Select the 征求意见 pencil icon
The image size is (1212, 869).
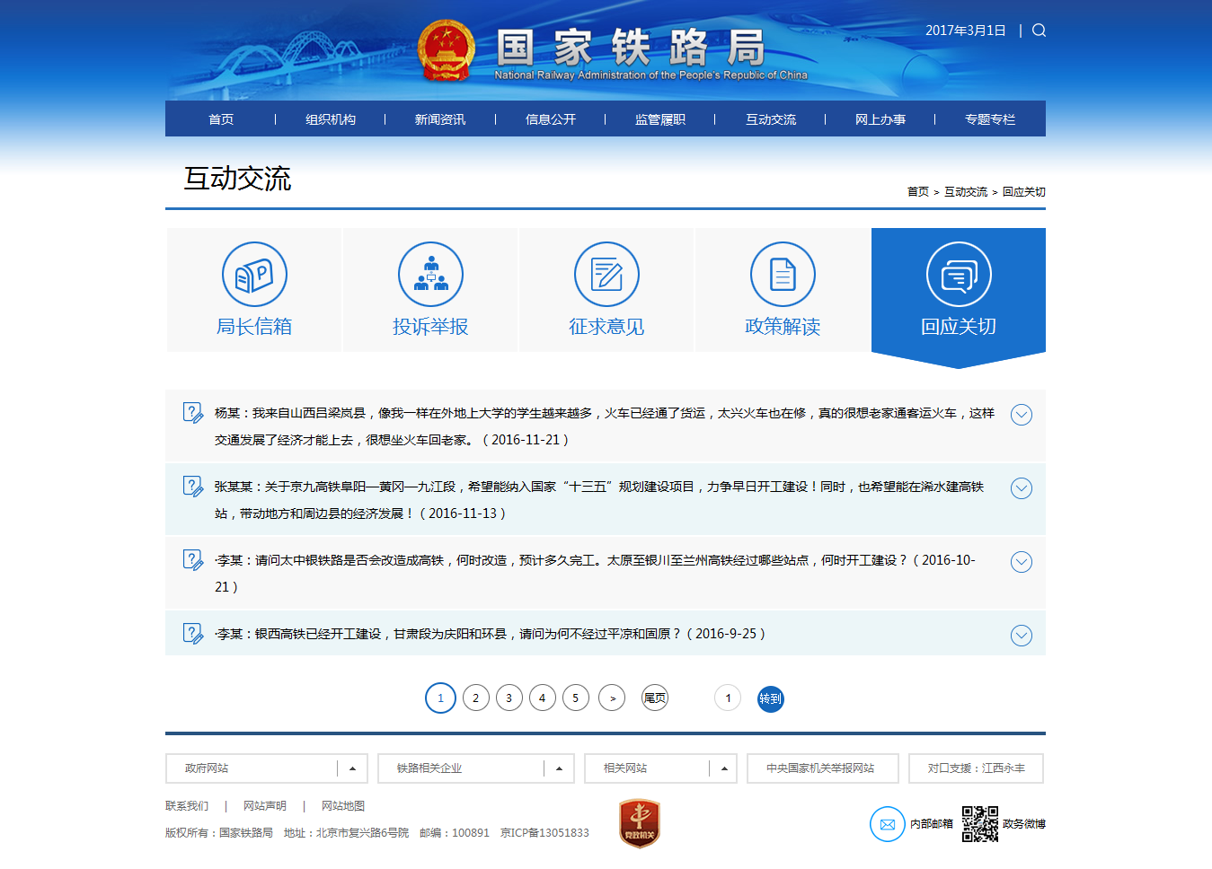click(x=606, y=275)
